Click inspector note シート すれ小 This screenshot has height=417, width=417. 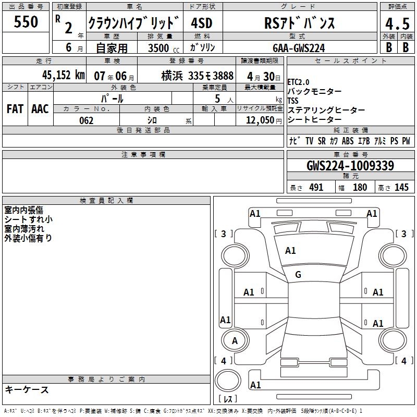(28, 219)
